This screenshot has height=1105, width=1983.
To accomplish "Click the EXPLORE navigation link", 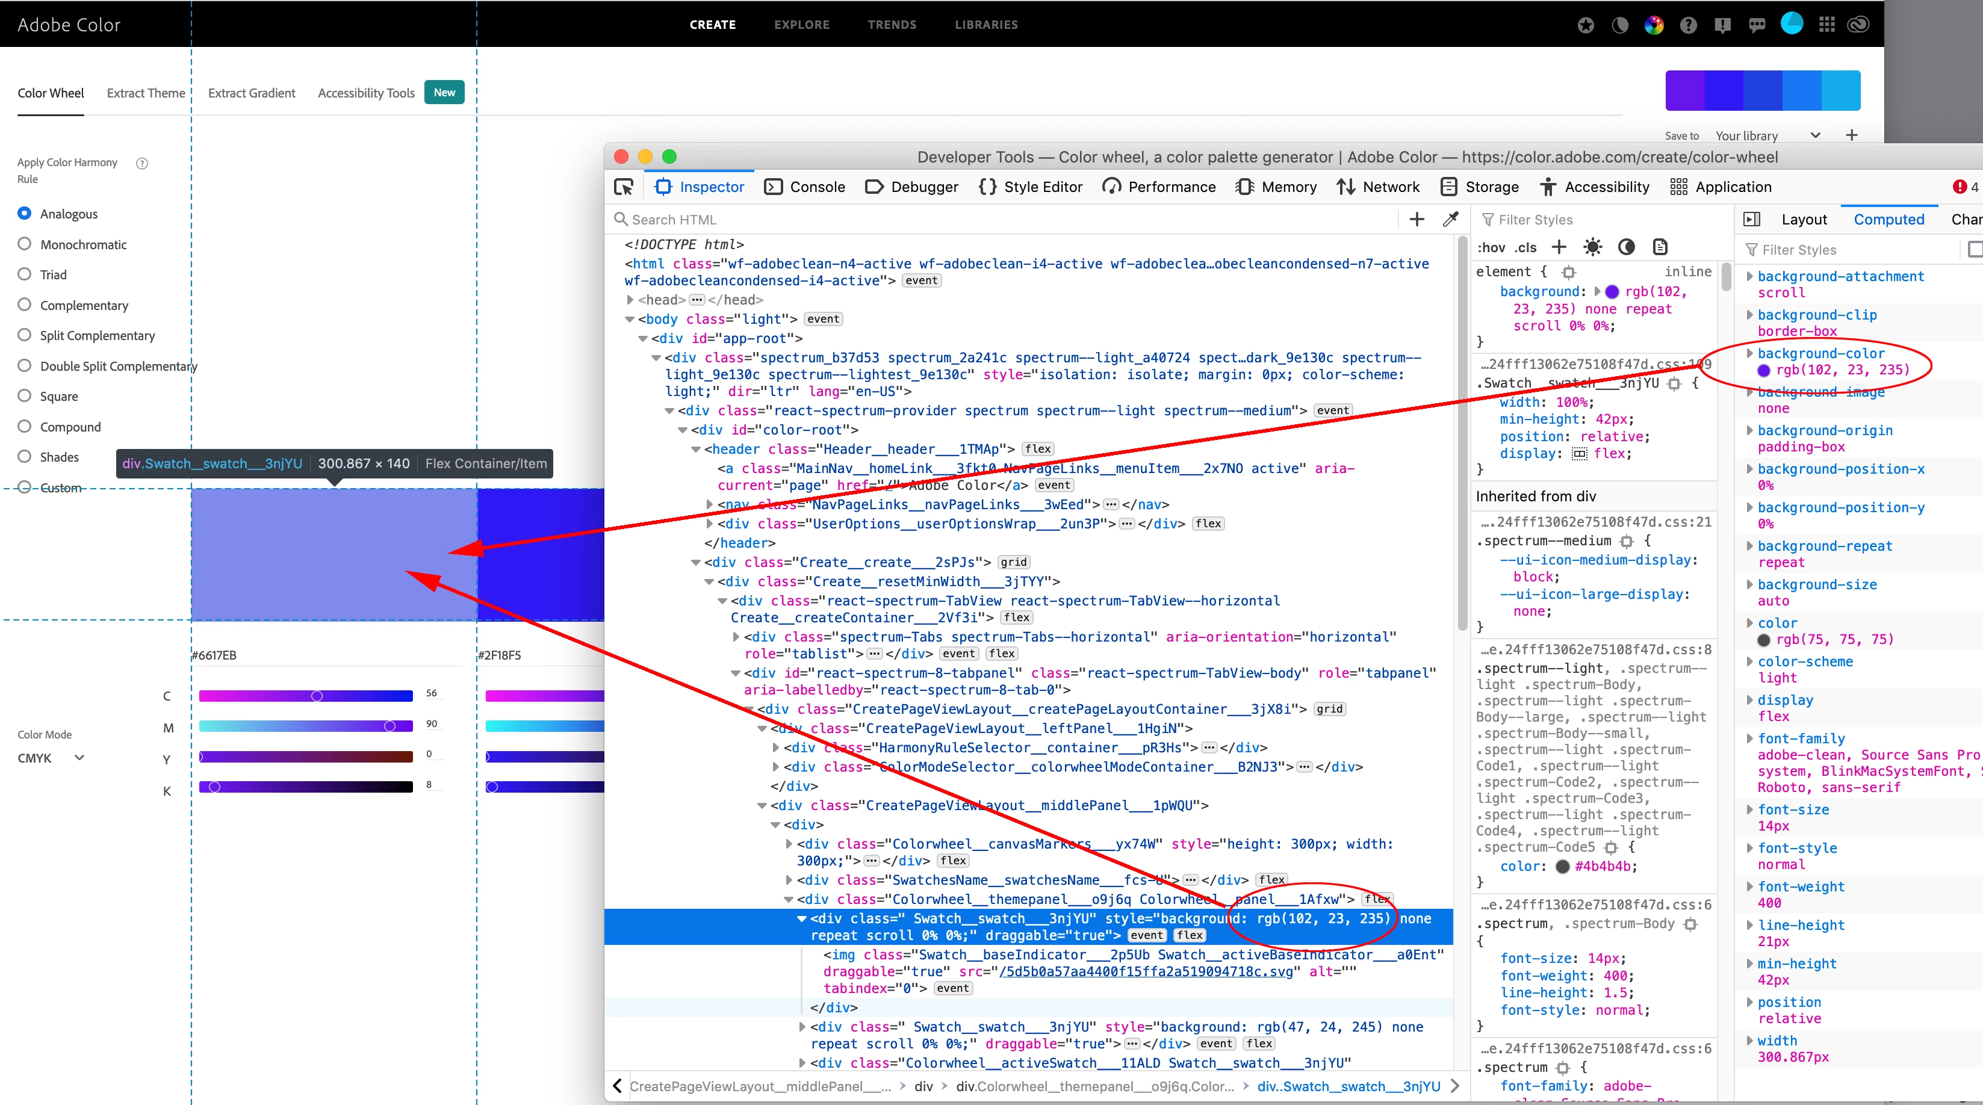I will (x=801, y=25).
